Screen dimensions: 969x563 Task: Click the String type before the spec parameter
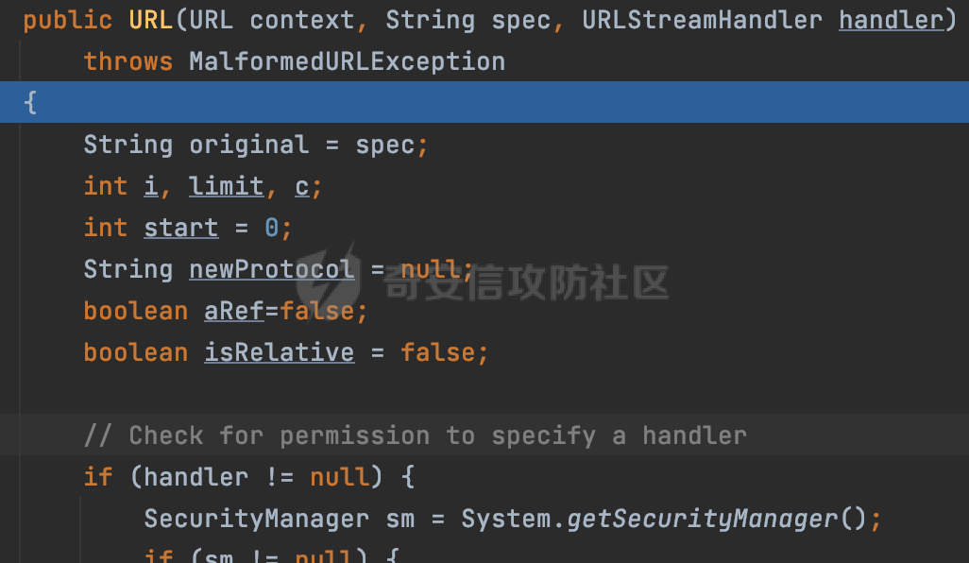click(x=430, y=20)
